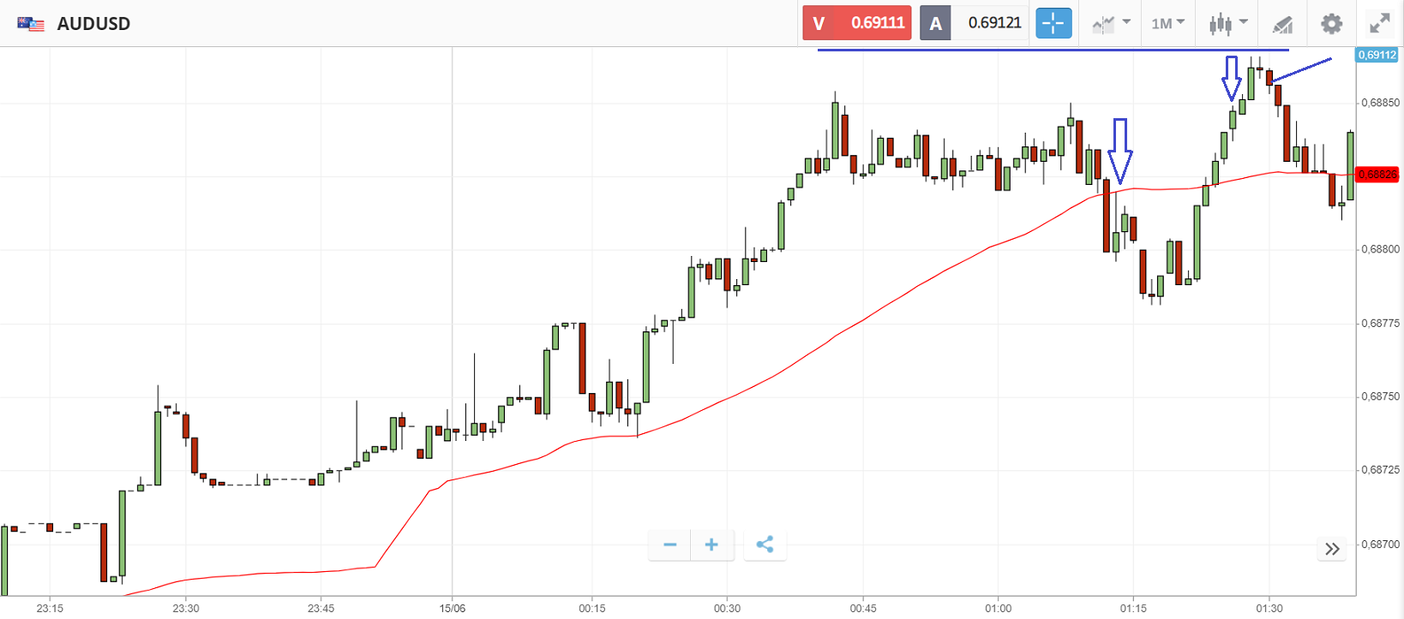Click the red moving average value label
This screenshot has width=1404, height=619.
[x=1377, y=175]
